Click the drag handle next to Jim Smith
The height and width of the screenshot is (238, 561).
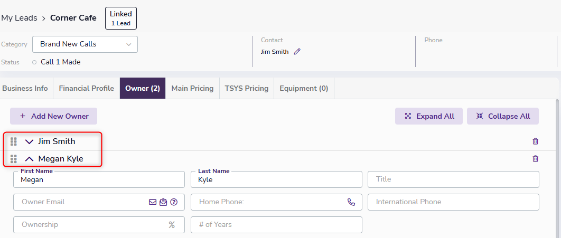(14, 141)
